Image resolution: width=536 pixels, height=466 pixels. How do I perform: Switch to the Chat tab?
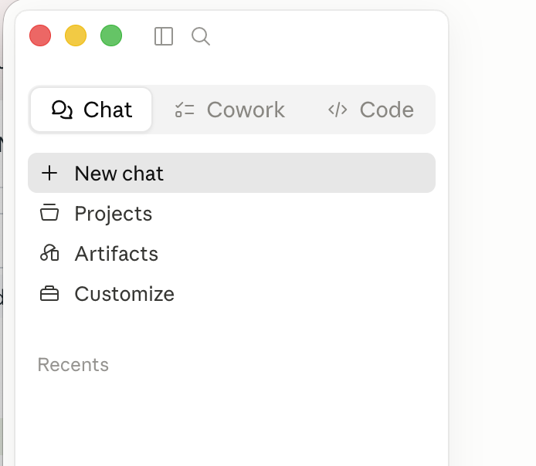coord(91,110)
